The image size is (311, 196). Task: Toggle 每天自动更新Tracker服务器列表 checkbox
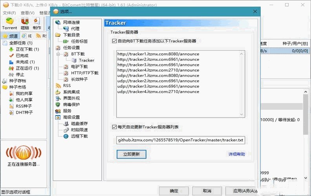pyautogui.click(x=114, y=127)
